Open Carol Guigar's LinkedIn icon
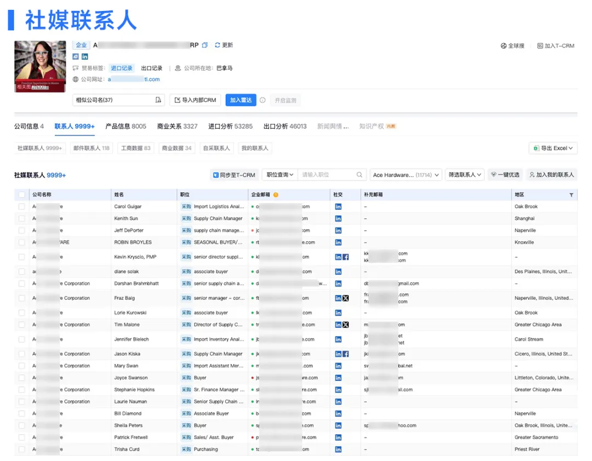The image size is (592, 461). (338, 207)
